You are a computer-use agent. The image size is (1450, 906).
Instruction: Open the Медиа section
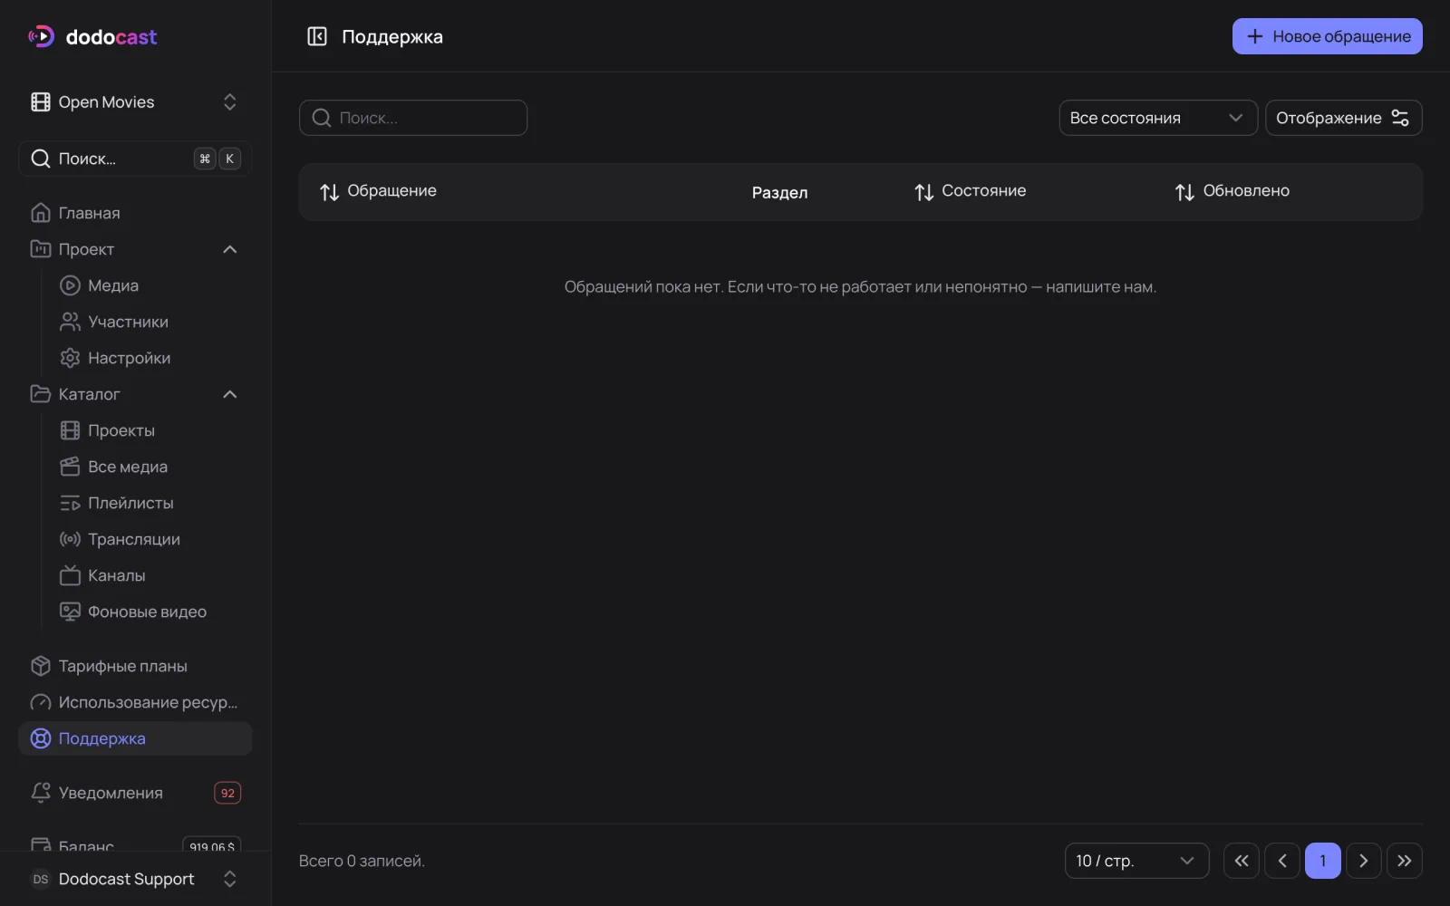point(150,285)
